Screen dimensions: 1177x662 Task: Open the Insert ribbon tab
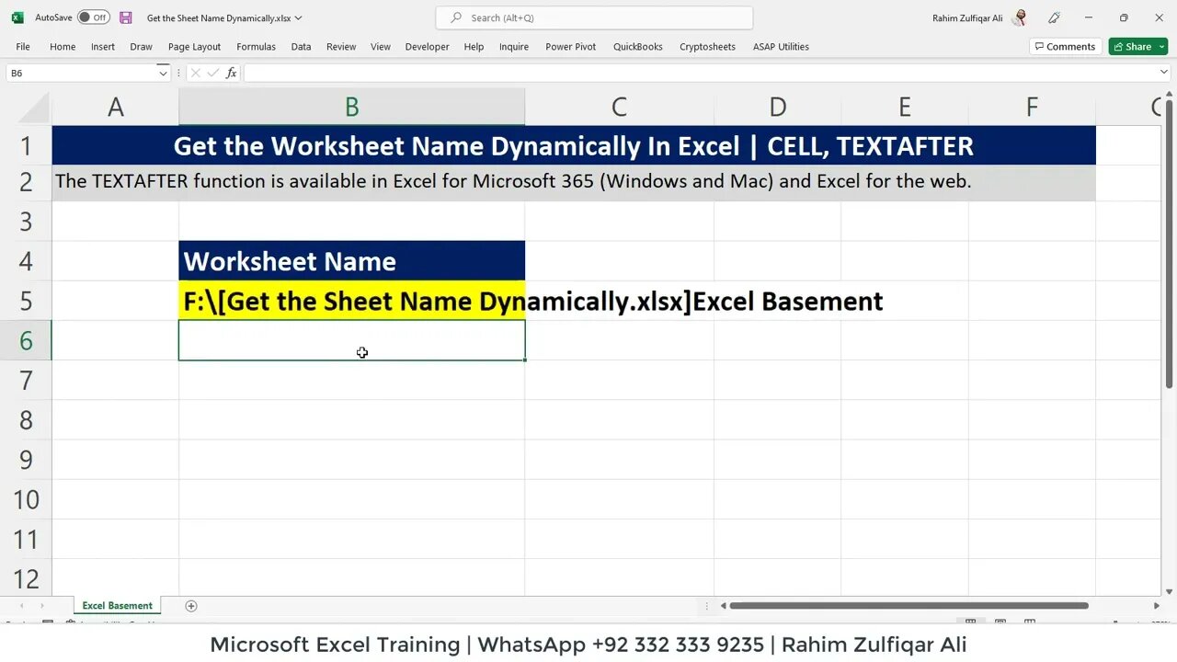(x=103, y=47)
